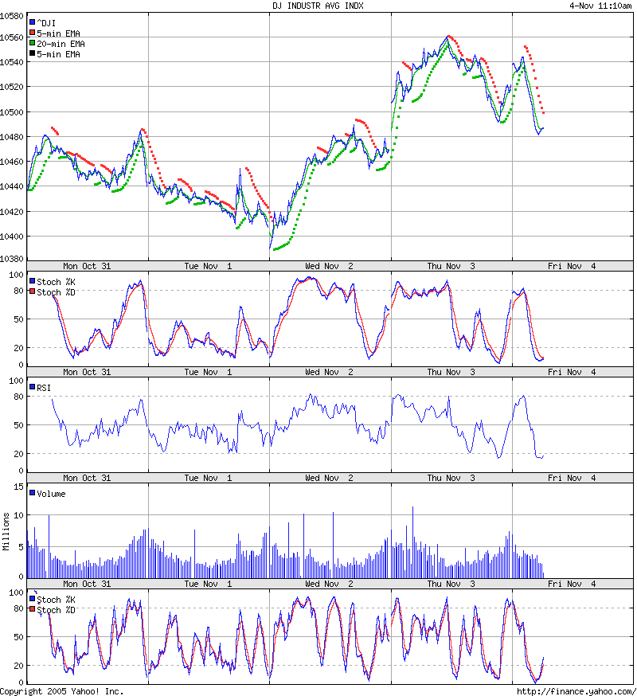Click the vertical 'Millions' axis label
The height and width of the screenshot is (696, 637).
point(6,531)
